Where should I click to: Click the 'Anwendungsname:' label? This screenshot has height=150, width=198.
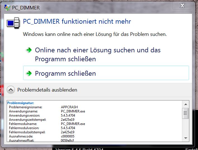pos(23,111)
